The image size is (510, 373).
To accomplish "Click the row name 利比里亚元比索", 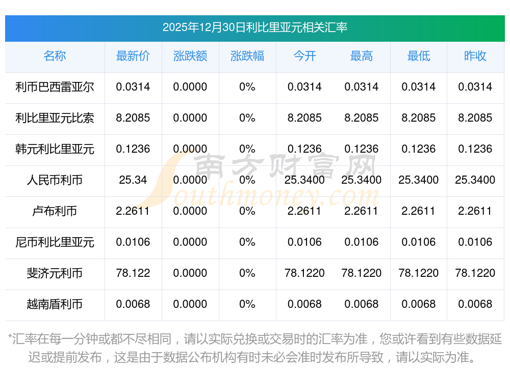I will click(55, 118).
